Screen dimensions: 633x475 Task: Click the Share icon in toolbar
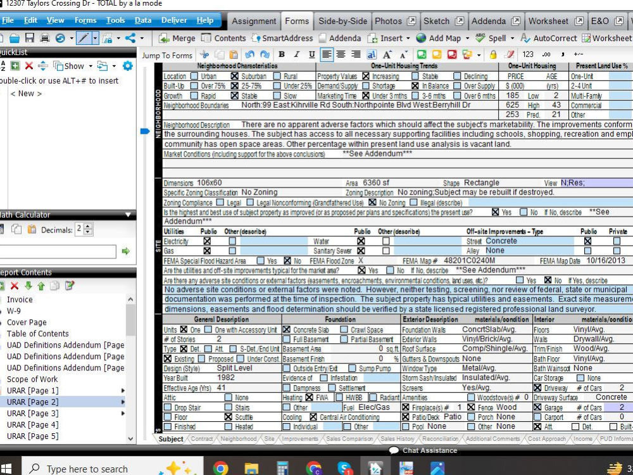click(130, 38)
